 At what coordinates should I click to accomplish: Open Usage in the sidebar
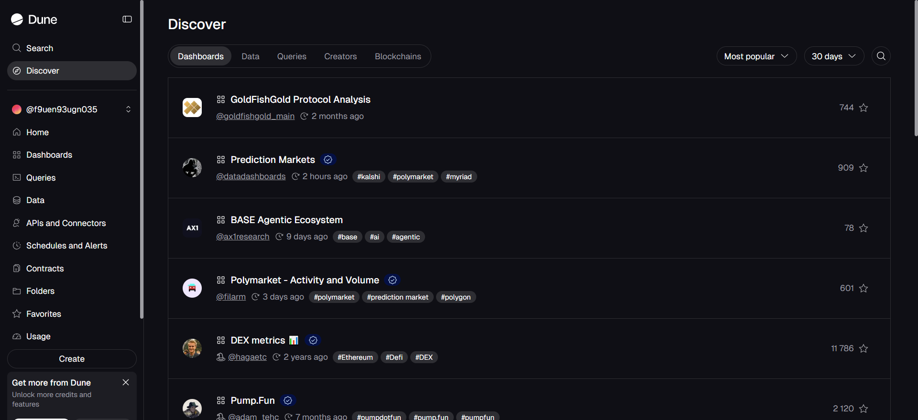click(72, 336)
